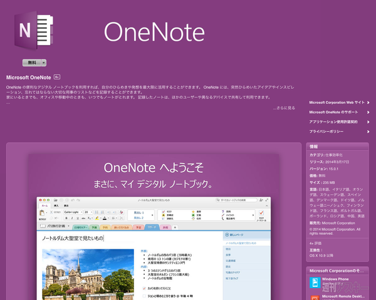Click the Windows Phone app icon
Image resolution: width=376 pixels, height=300 pixels.
[315, 282]
